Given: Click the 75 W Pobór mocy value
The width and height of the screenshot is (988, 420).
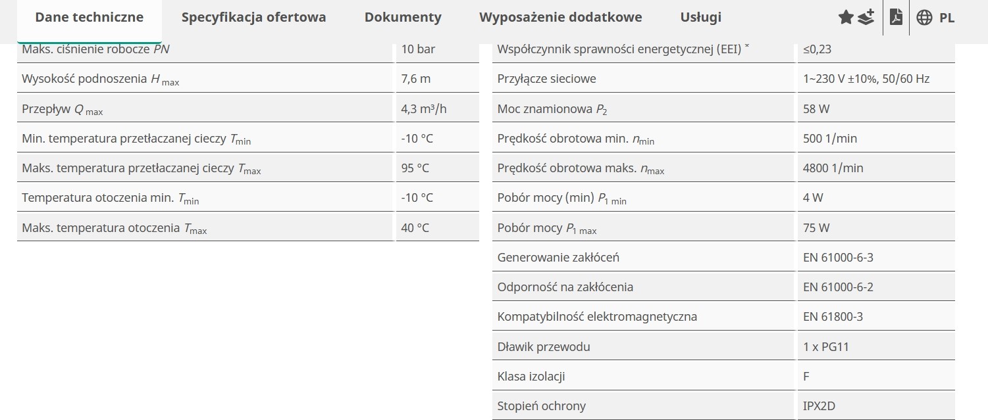Looking at the screenshot, I should coord(816,227).
